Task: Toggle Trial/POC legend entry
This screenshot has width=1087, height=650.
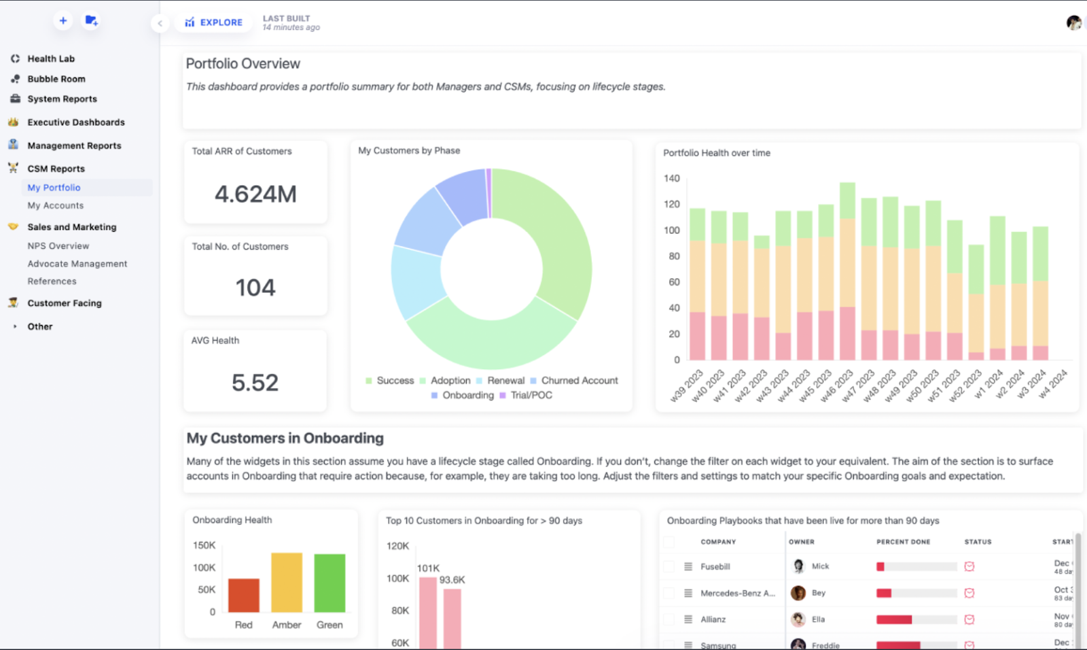Action: pyautogui.click(x=527, y=396)
